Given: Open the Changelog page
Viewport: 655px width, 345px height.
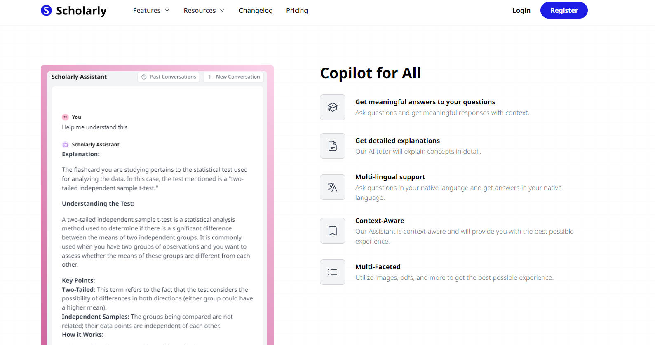Looking at the screenshot, I should [256, 10].
